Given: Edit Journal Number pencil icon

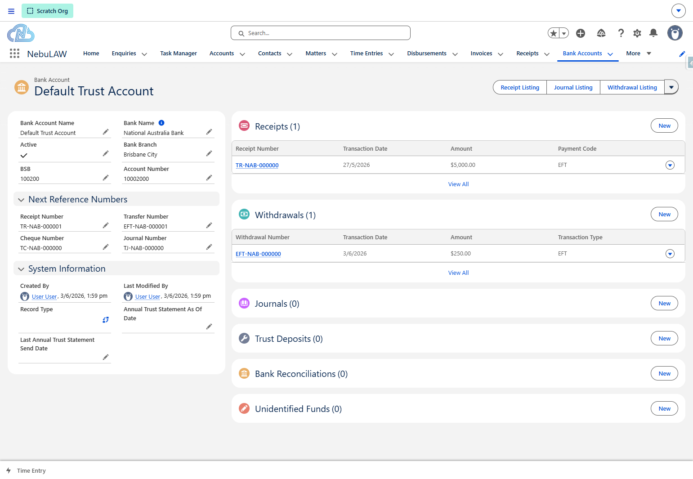Looking at the screenshot, I should pyautogui.click(x=209, y=247).
